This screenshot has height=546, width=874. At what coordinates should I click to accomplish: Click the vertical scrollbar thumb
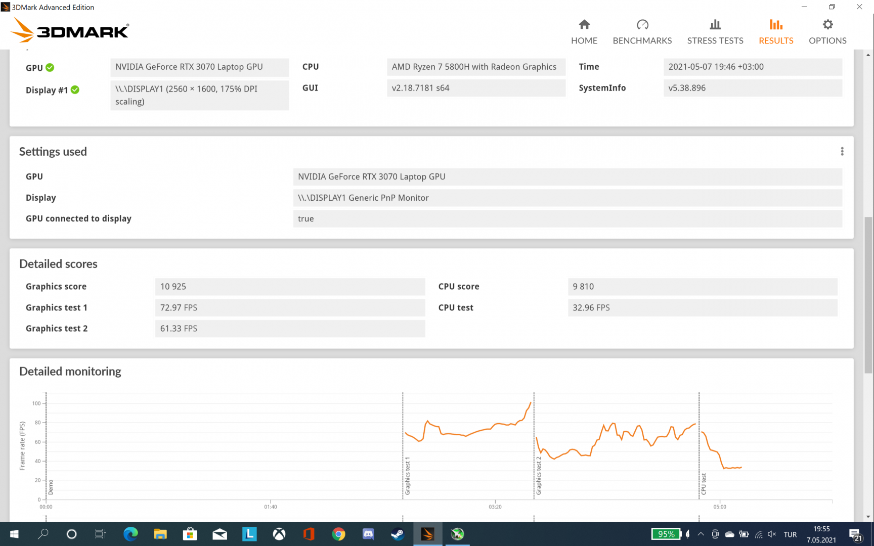point(868,295)
